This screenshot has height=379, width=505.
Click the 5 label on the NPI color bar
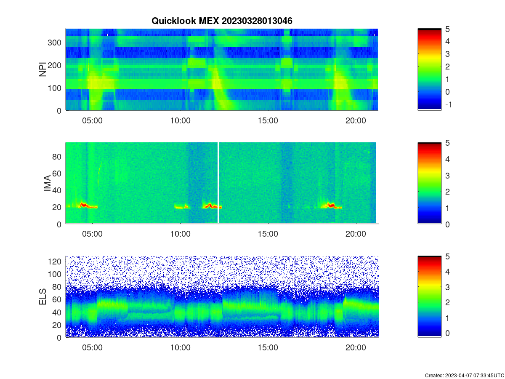(447, 29)
